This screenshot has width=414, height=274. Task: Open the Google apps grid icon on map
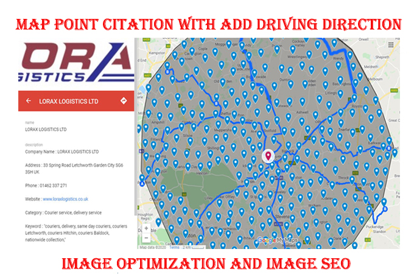[391, 45]
